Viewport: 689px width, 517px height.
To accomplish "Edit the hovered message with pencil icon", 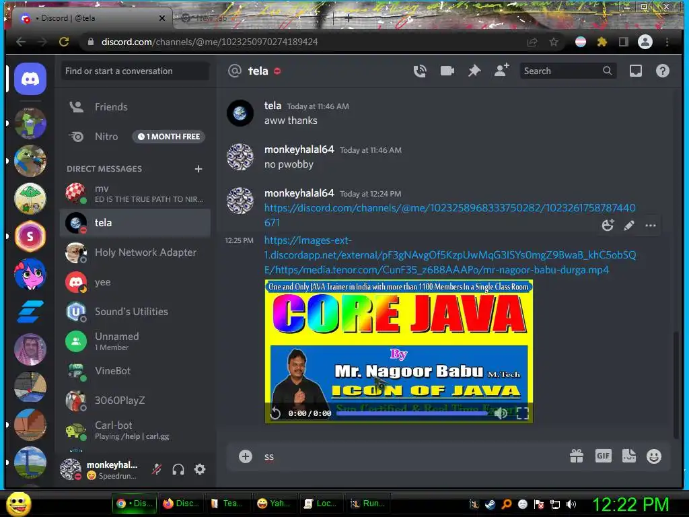I will tap(629, 225).
